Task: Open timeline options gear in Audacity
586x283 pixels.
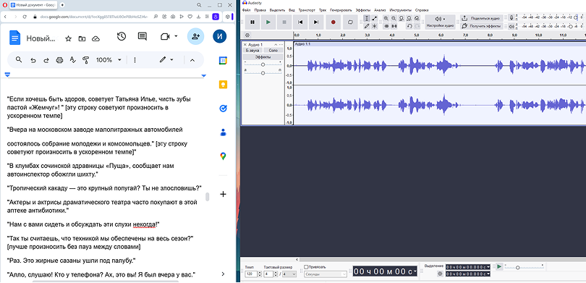Action: pos(247,35)
